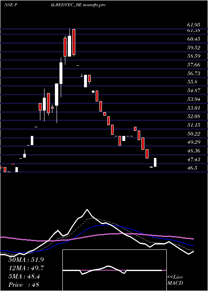Image resolution: width=208 pixels, height=291 pixels.
Task: Click the 61.95 price axis label
Action: coord(193,25)
